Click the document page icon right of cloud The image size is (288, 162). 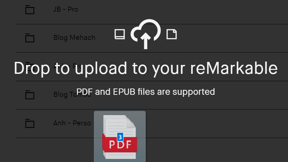171,34
